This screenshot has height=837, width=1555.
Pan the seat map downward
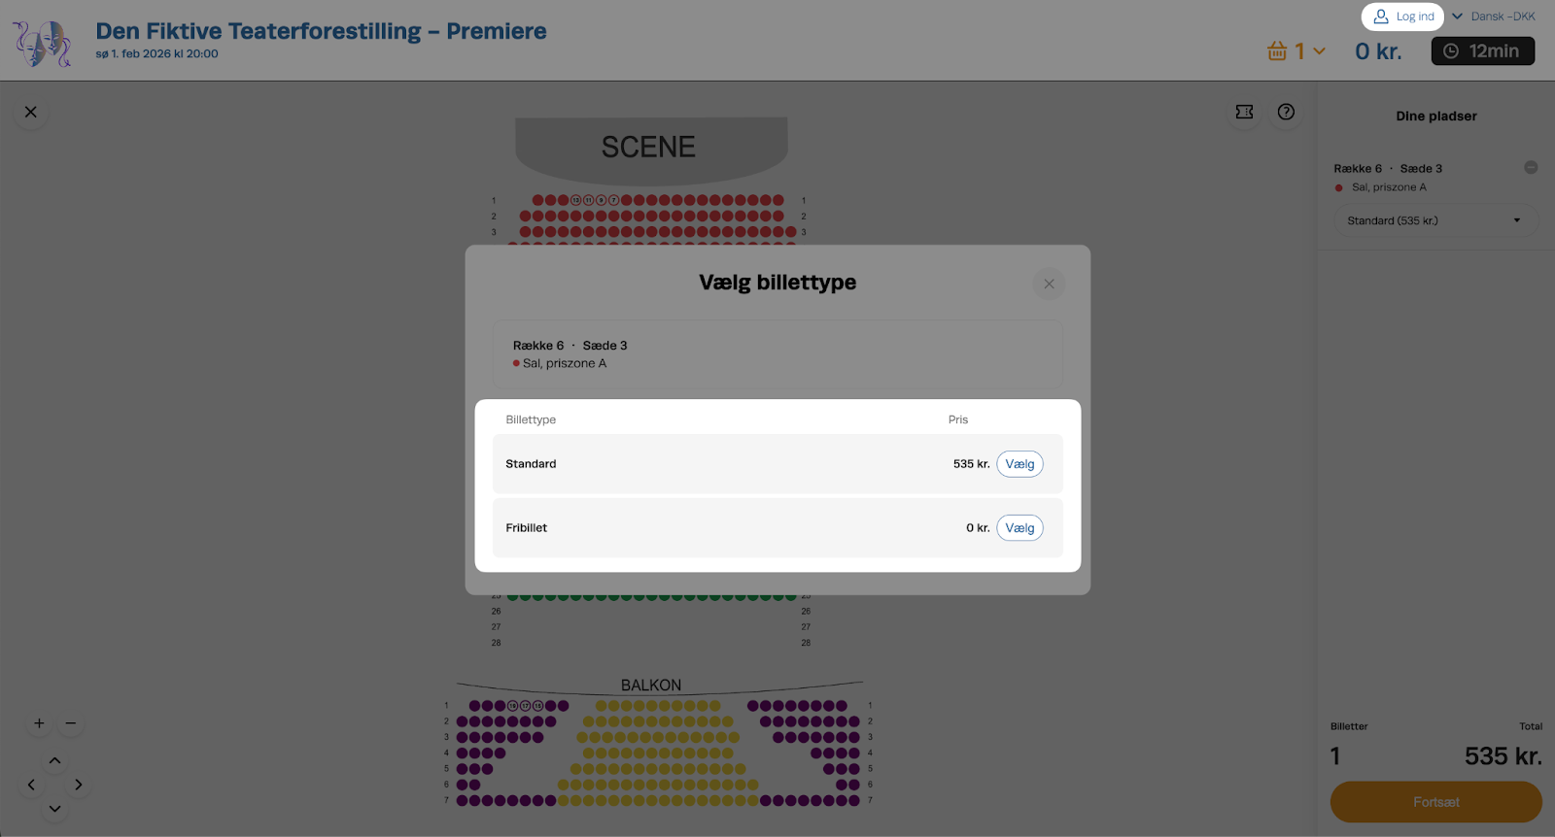54,808
